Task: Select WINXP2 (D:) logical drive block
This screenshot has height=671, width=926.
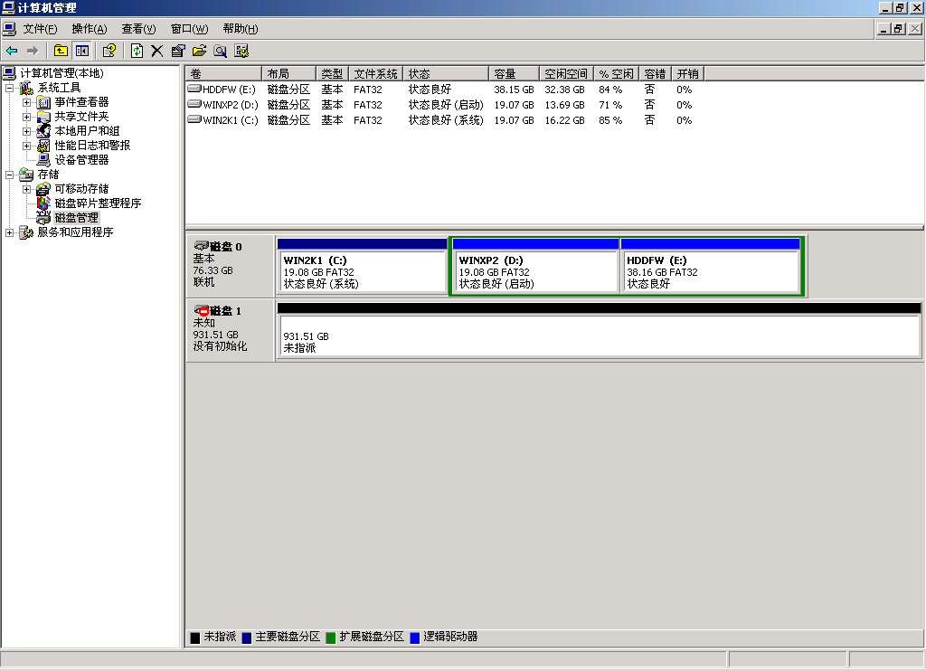Action: [x=534, y=266]
